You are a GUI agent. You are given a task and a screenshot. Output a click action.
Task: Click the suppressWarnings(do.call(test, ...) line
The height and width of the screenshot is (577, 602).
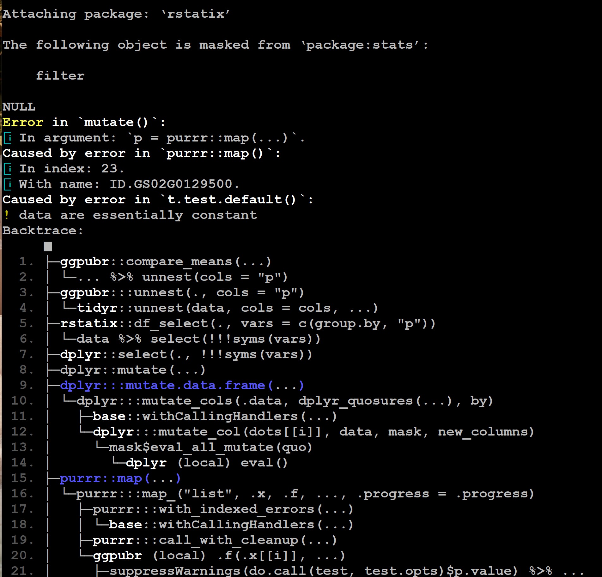pyautogui.click(x=346, y=571)
